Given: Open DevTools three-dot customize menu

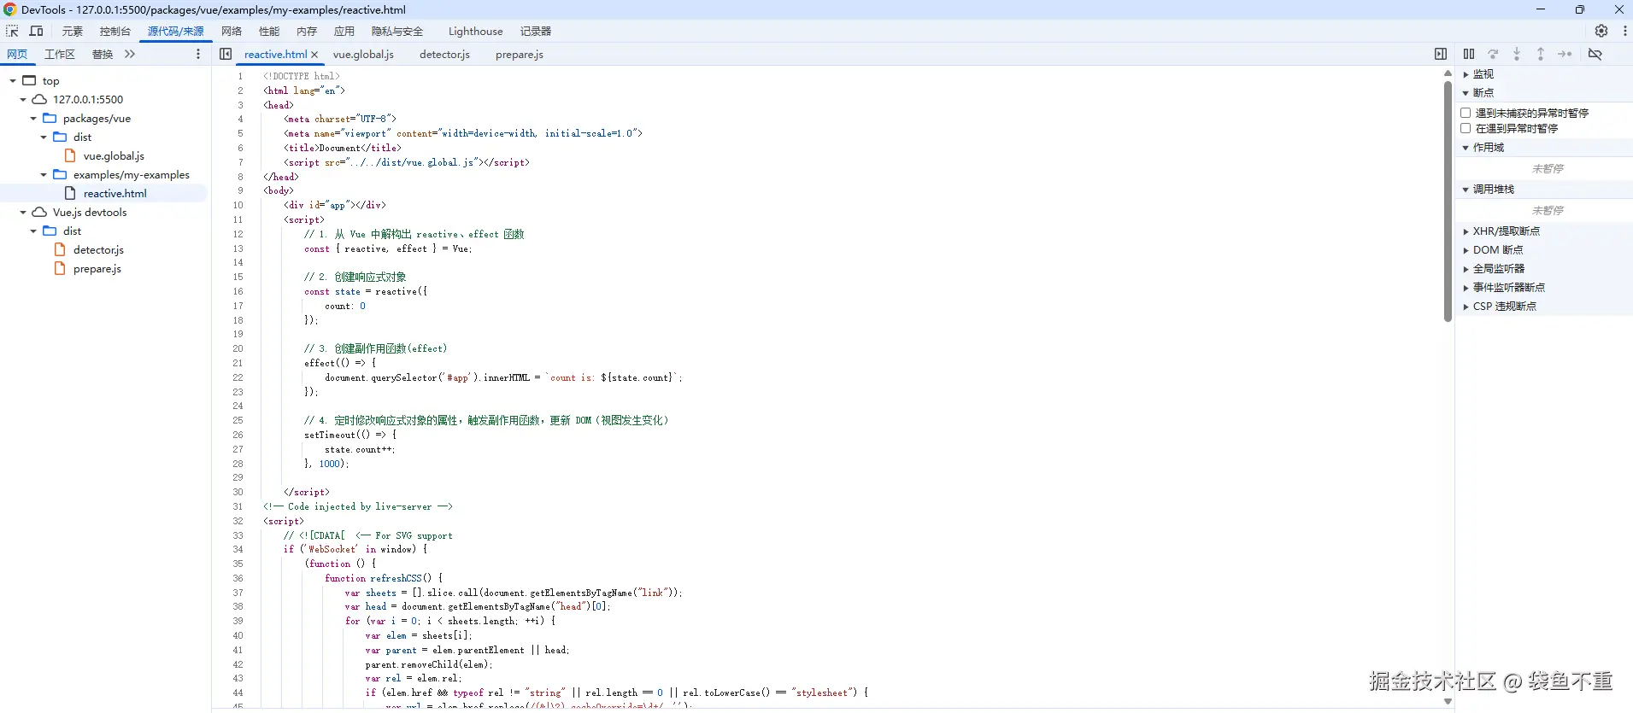Looking at the screenshot, I should pyautogui.click(x=1624, y=31).
